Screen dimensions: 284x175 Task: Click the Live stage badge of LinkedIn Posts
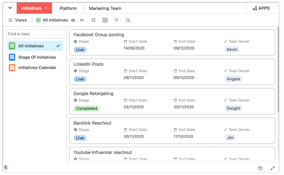click(80, 79)
